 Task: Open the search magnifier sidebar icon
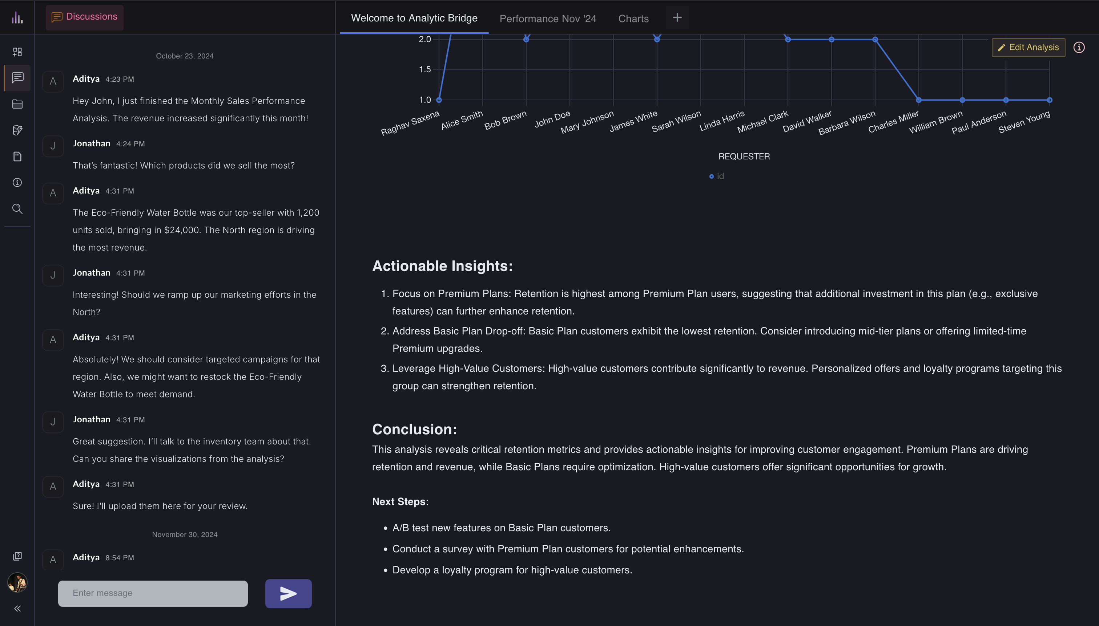pos(17,209)
